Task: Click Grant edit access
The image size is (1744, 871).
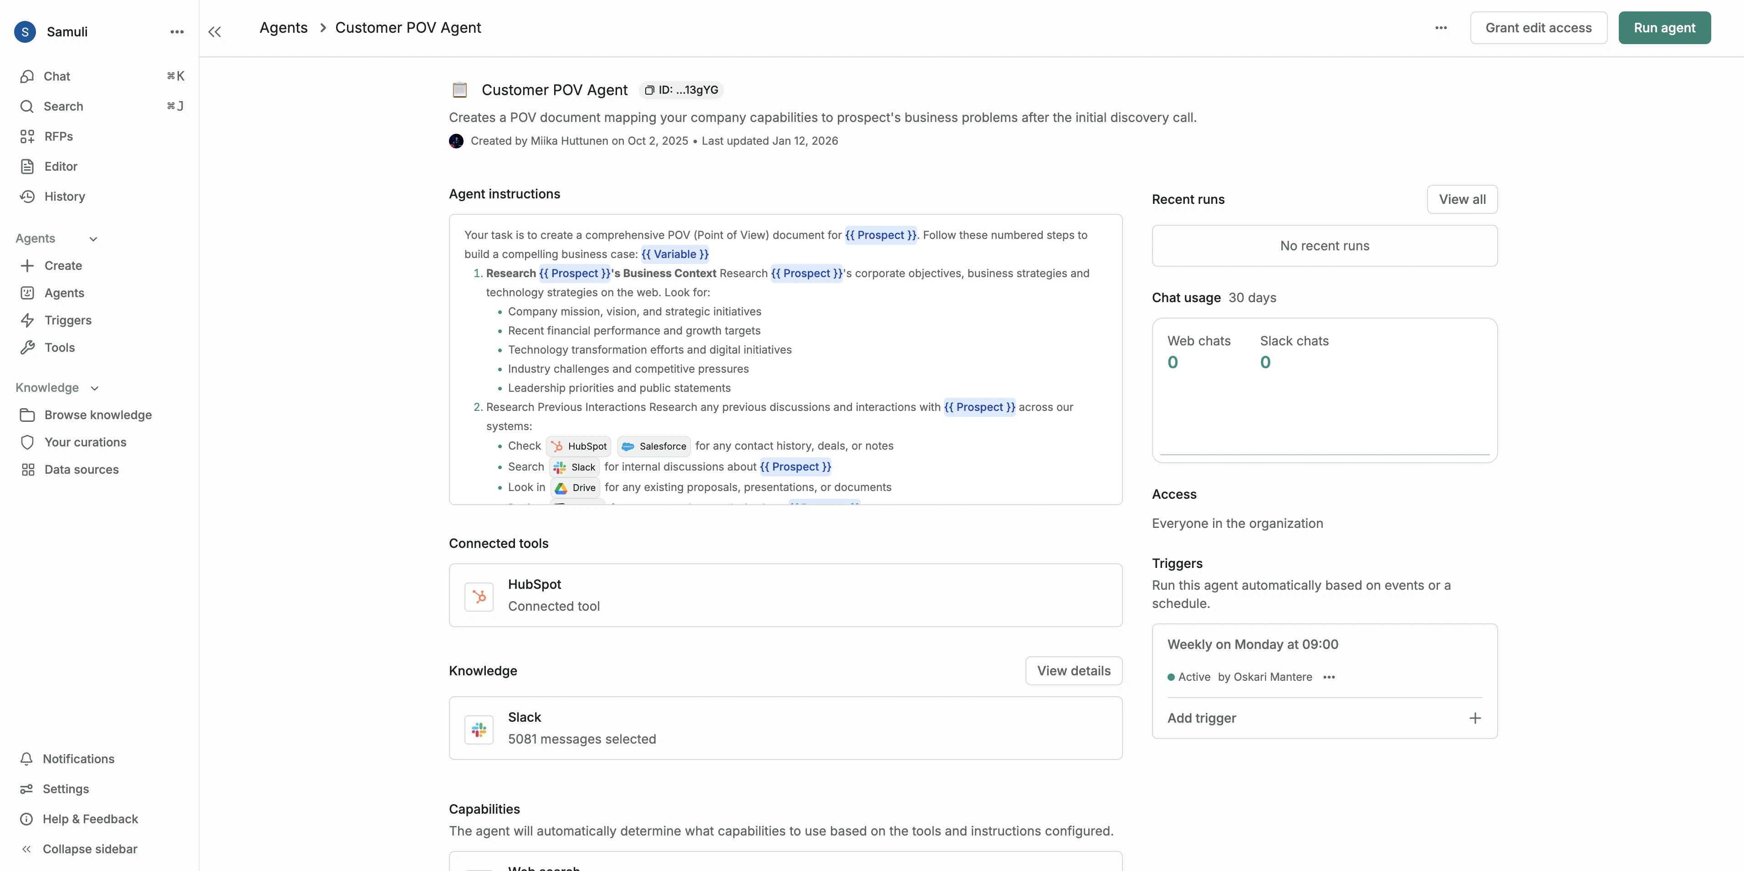Action: click(1539, 28)
